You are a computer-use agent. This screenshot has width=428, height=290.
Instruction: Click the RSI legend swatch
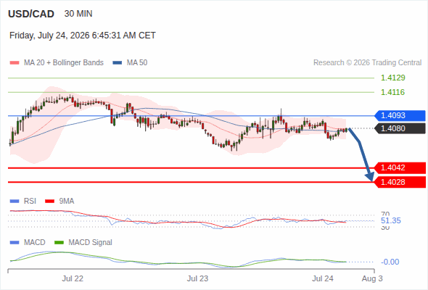point(15,202)
